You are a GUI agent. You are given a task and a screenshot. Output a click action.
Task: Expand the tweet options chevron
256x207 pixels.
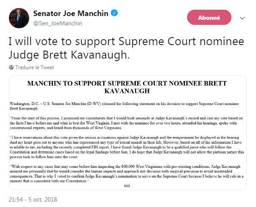242,18
